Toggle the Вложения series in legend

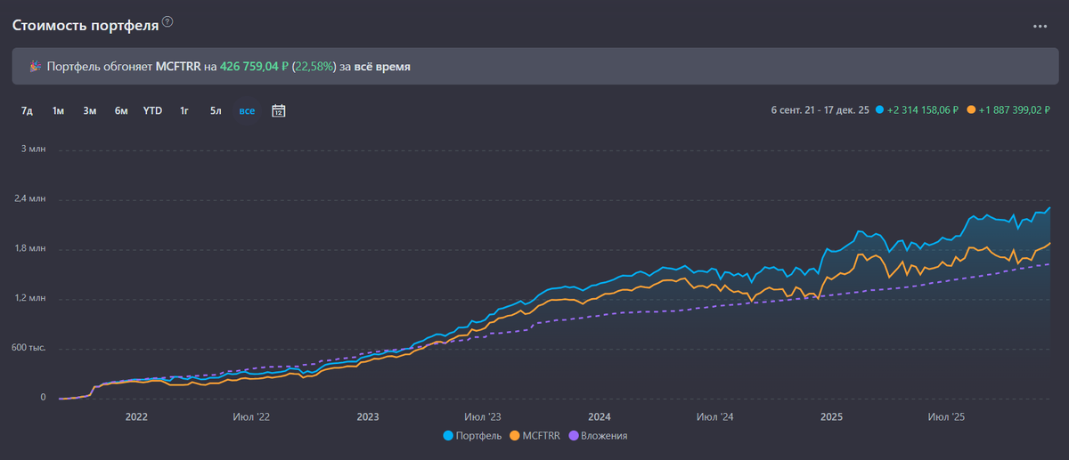point(598,436)
